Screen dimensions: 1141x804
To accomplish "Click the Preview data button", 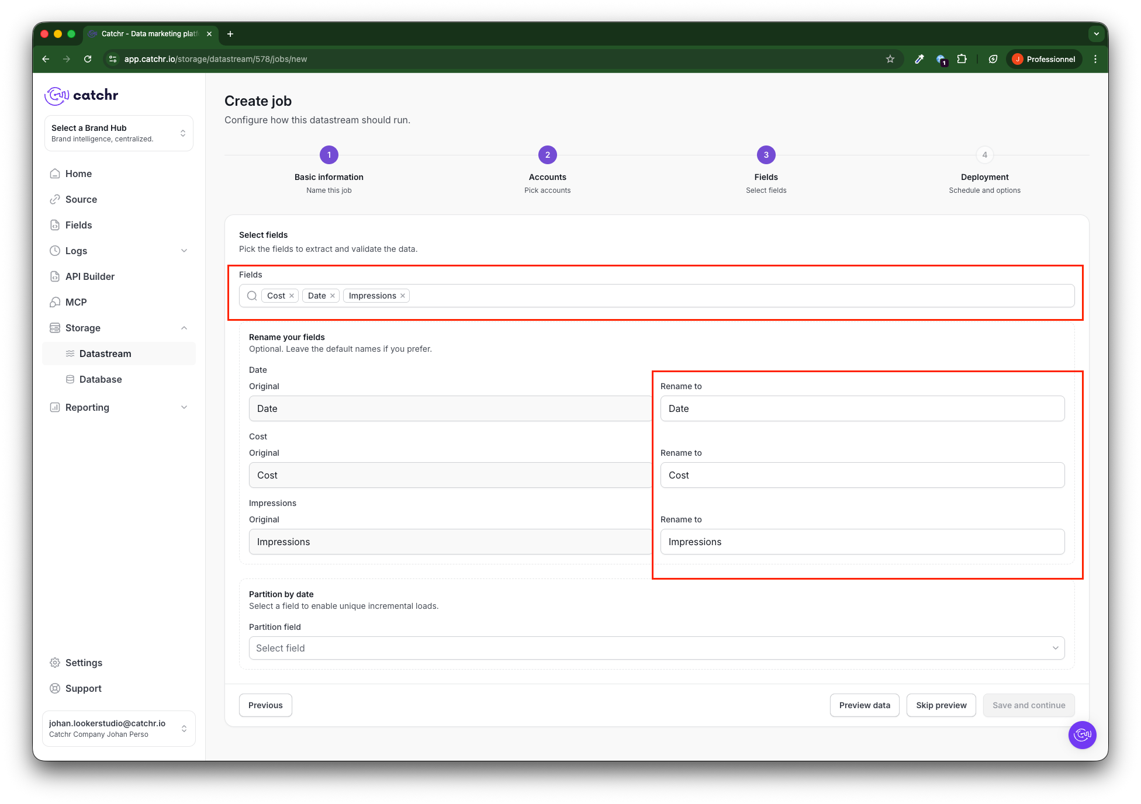I will coord(864,705).
